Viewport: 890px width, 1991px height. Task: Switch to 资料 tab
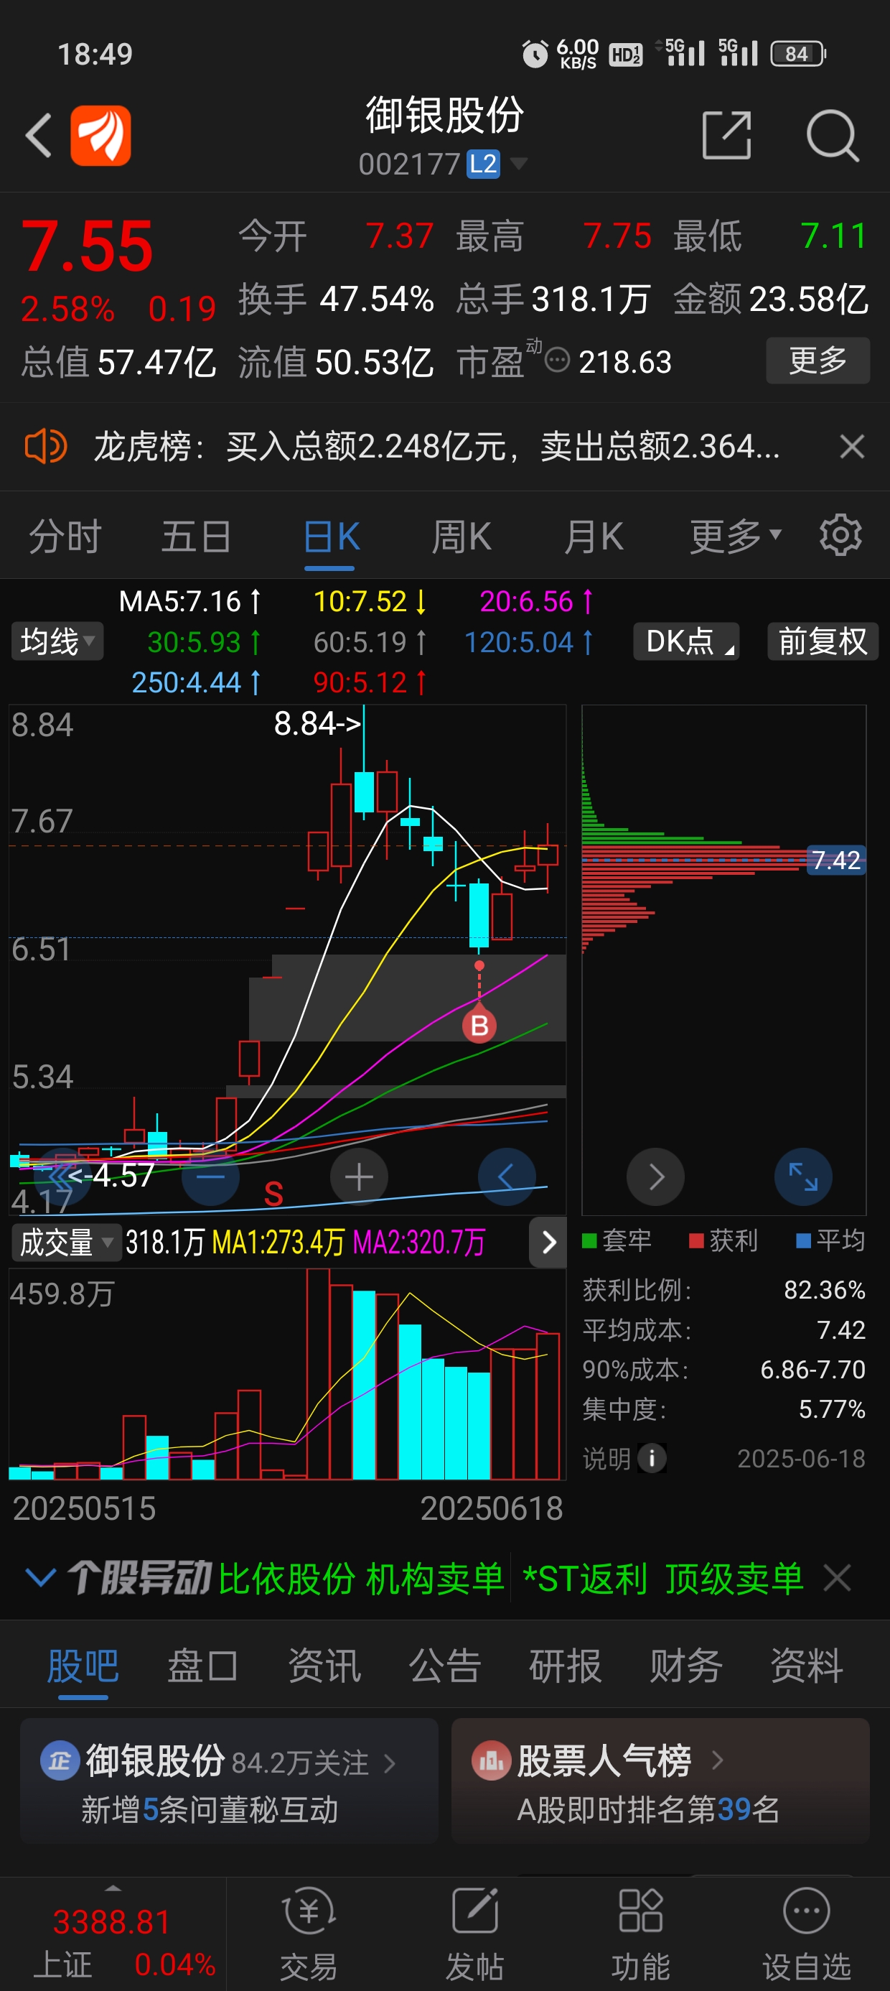point(807,1666)
